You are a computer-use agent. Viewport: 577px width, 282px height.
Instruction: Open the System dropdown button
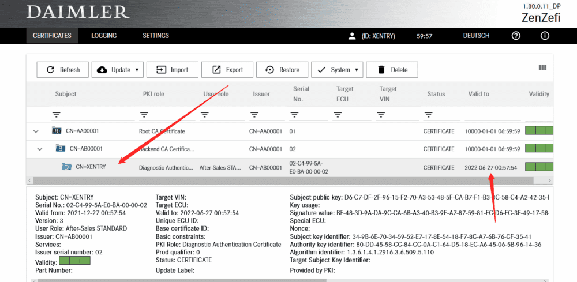337,70
